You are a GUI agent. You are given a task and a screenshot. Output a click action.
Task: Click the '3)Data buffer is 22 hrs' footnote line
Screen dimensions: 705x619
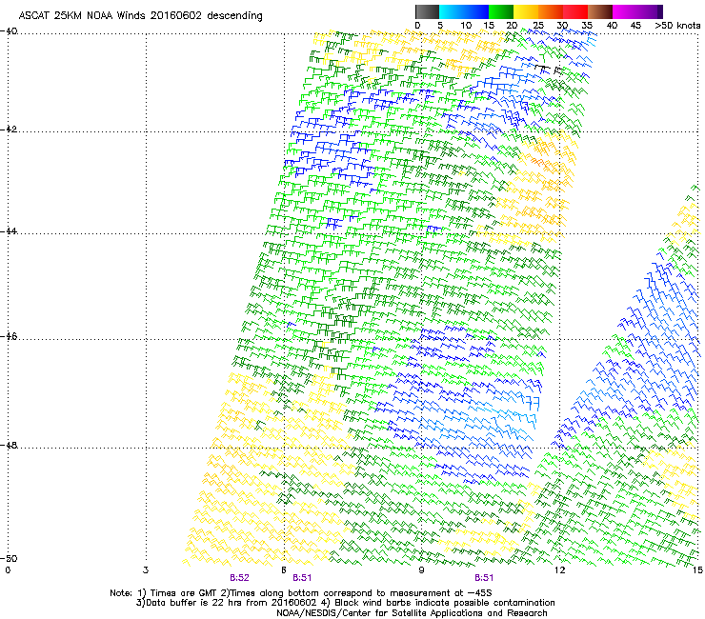point(345,603)
